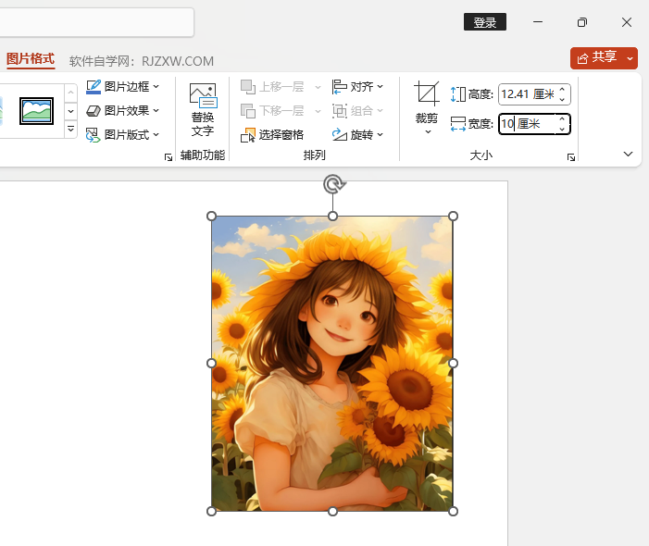The height and width of the screenshot is (546, 649).
Task: Click the rotation handle above the picture
Action: (x=333, y=184)
